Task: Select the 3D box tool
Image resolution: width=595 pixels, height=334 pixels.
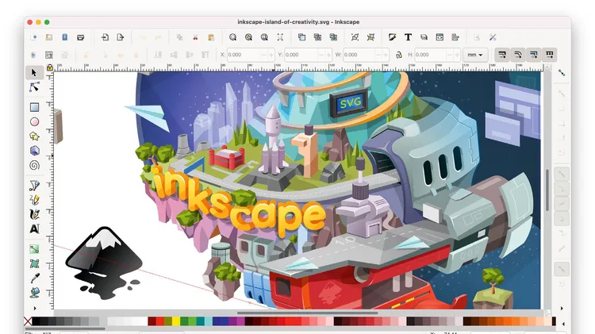Action: [34, 151]
